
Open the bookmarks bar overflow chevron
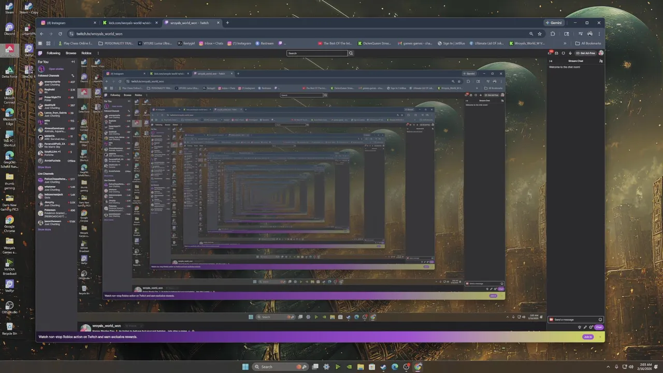[565, 44]
